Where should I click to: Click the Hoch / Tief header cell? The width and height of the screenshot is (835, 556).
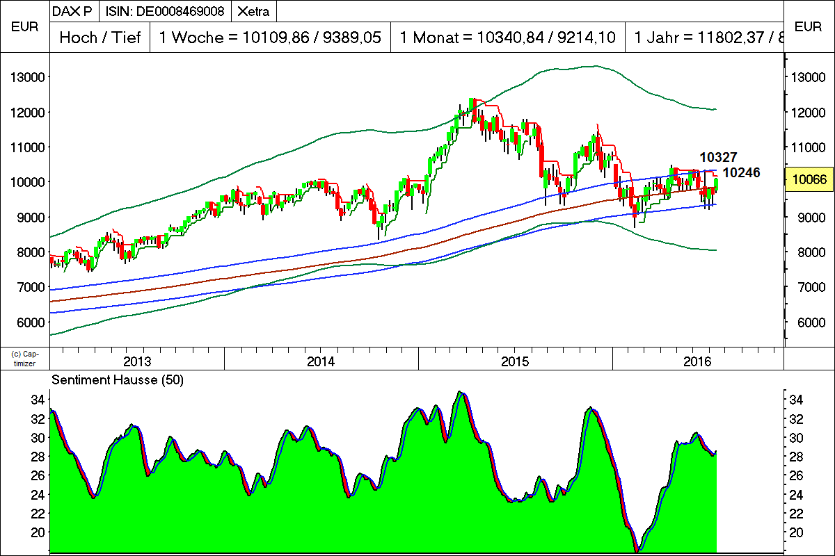click(100, 38)
